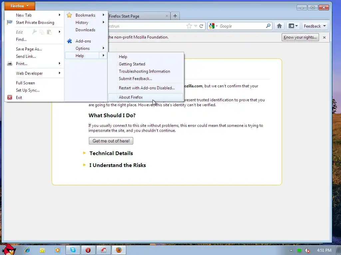This screenshot has height=255, width=341.
Task: Open Add-ons menu entry
Action: pyautogui.click(x=83, y=41)
